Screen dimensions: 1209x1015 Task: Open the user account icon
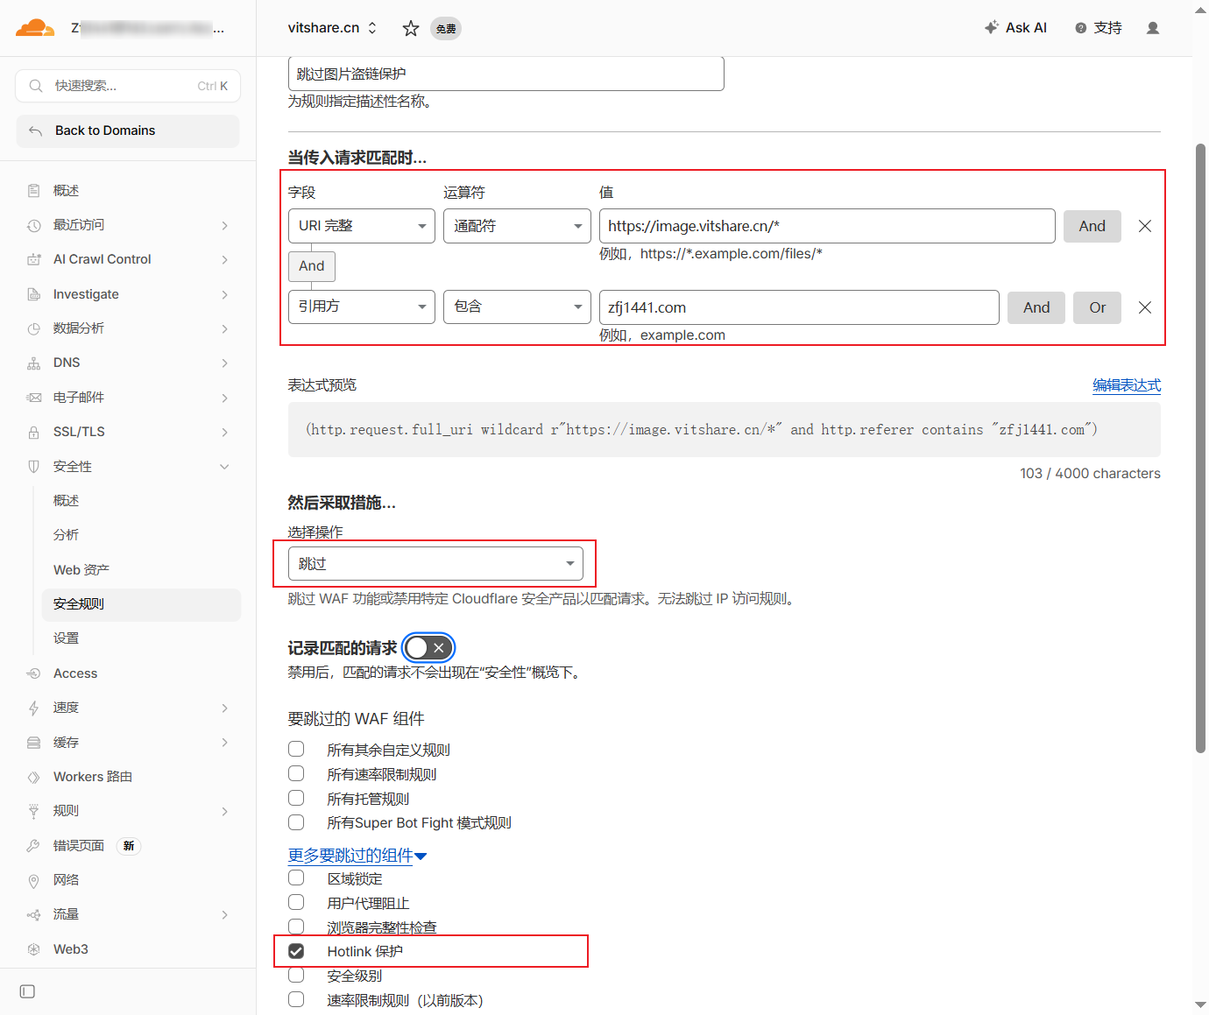[1153, 28]
